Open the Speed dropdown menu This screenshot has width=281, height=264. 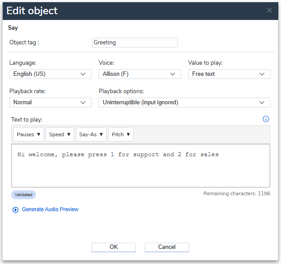pos(59,134)
